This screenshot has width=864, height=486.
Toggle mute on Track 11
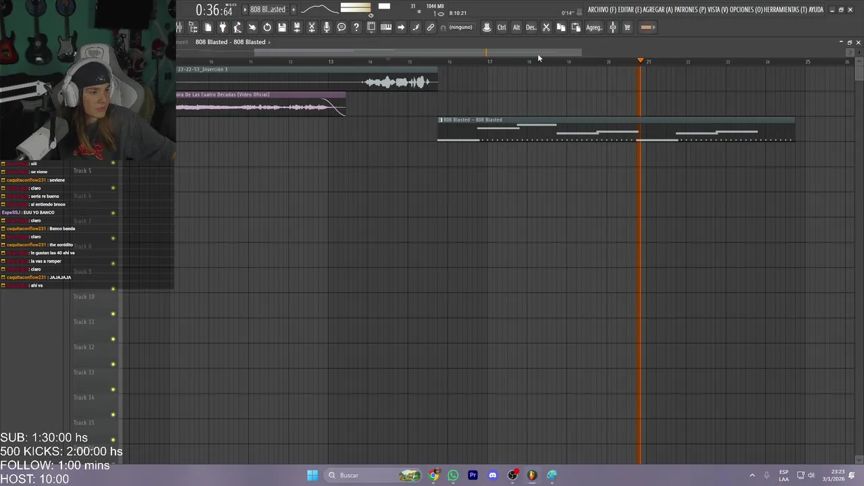[x=113, y=339]
